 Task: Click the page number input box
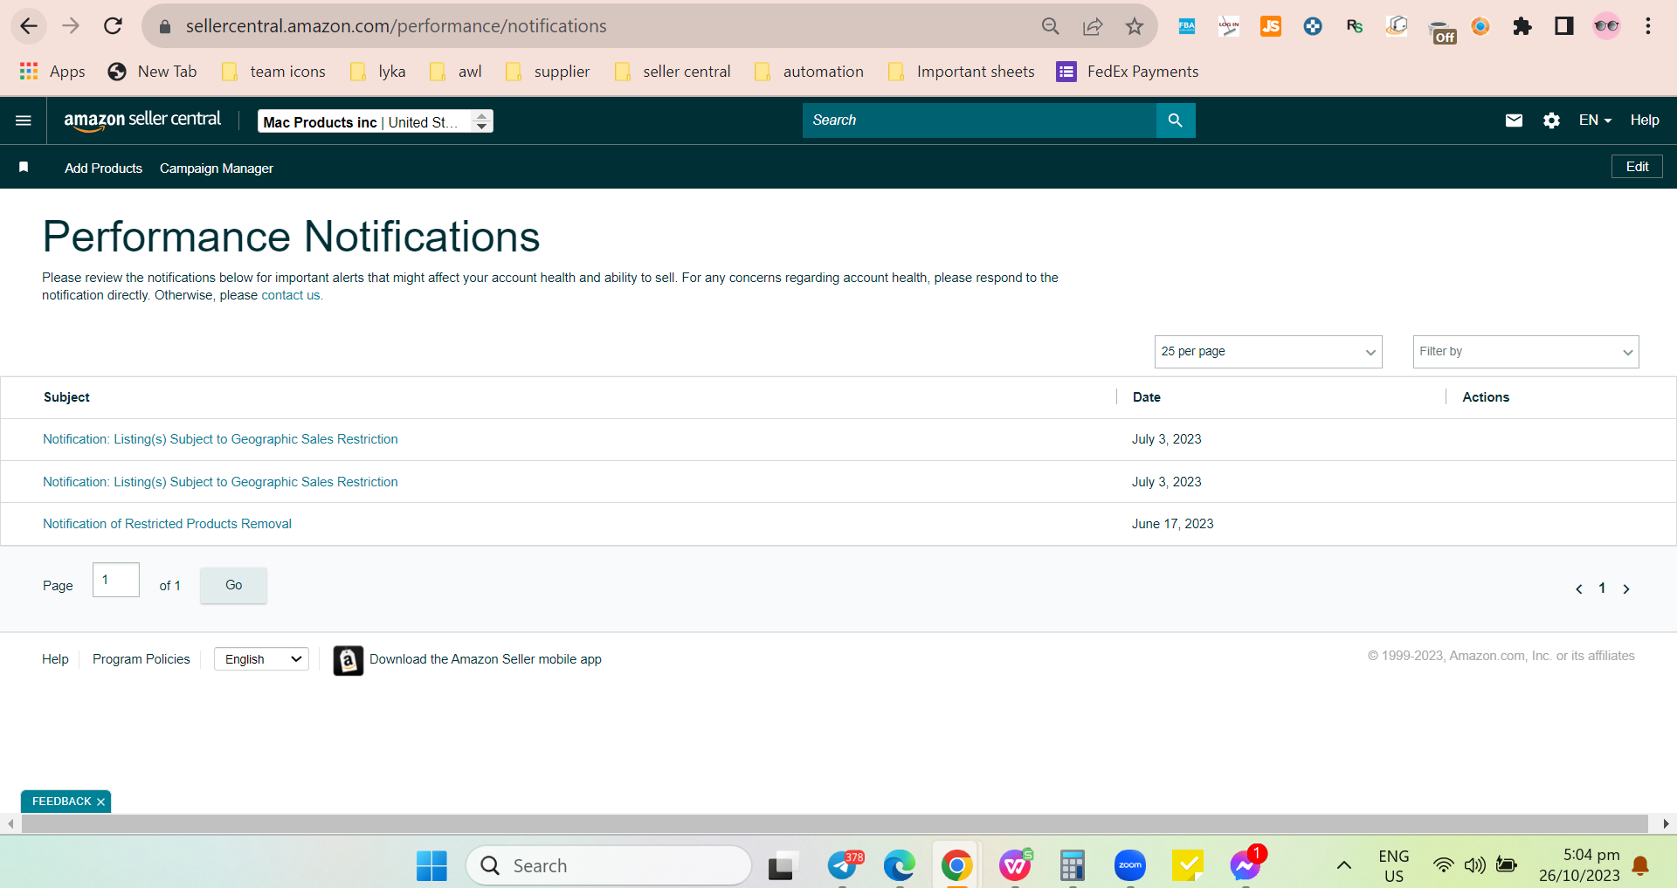(116, 580)
